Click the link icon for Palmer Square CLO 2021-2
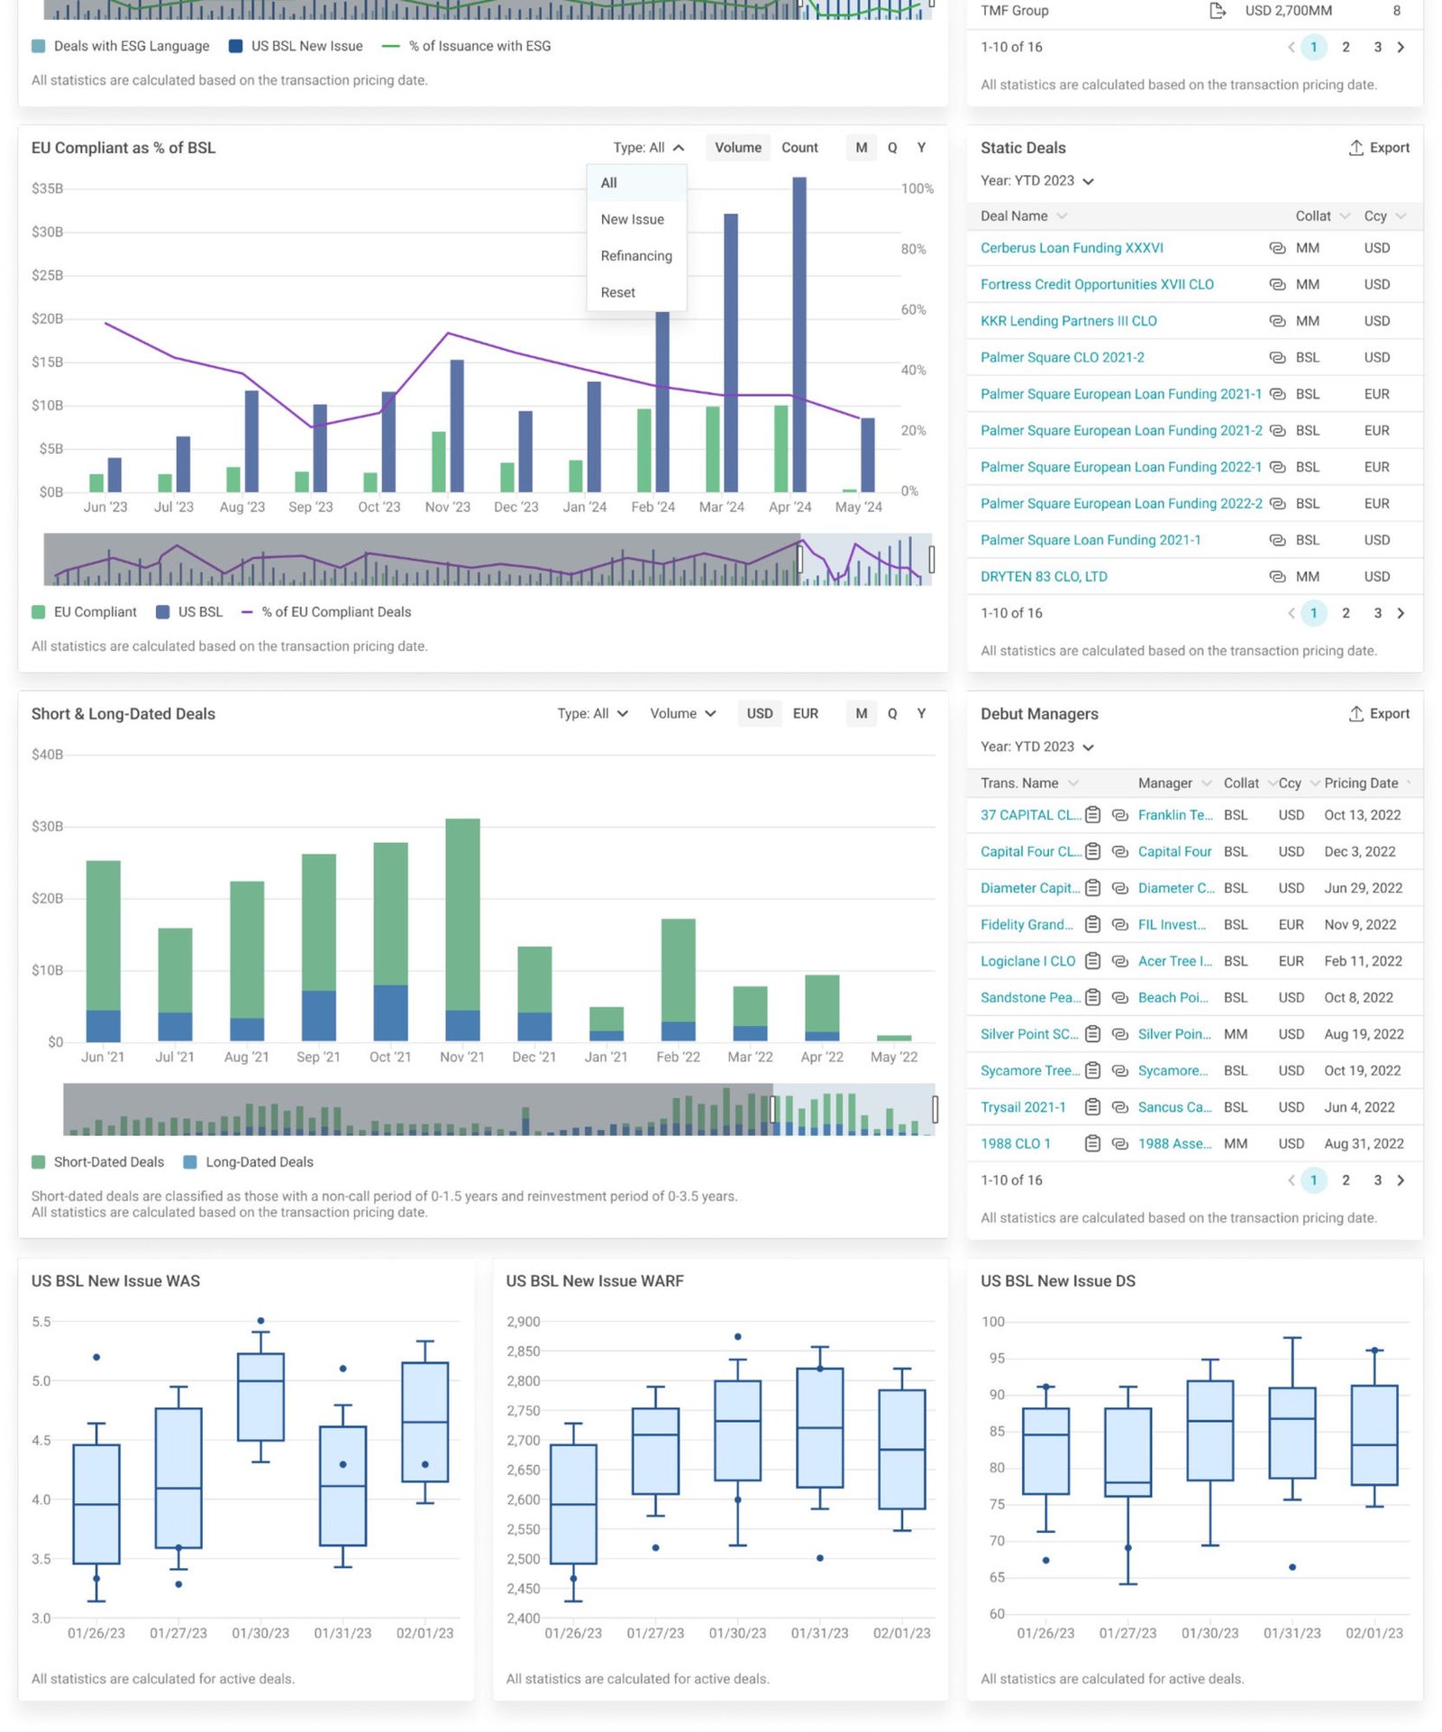The width and height of the screenshot is (1442, 1732). [1277, 358]
